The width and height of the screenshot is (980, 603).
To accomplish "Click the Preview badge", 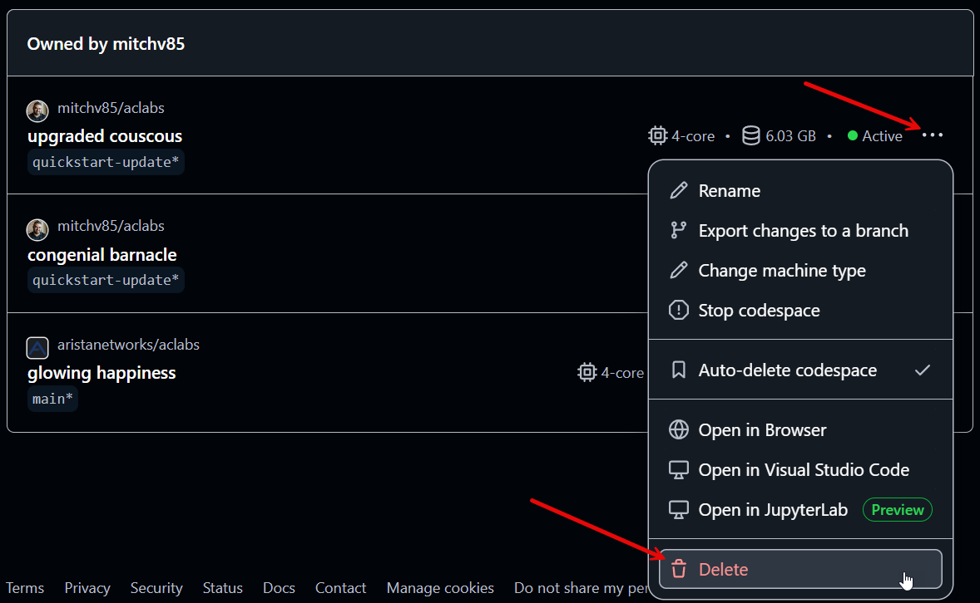I will pos(898,510).
